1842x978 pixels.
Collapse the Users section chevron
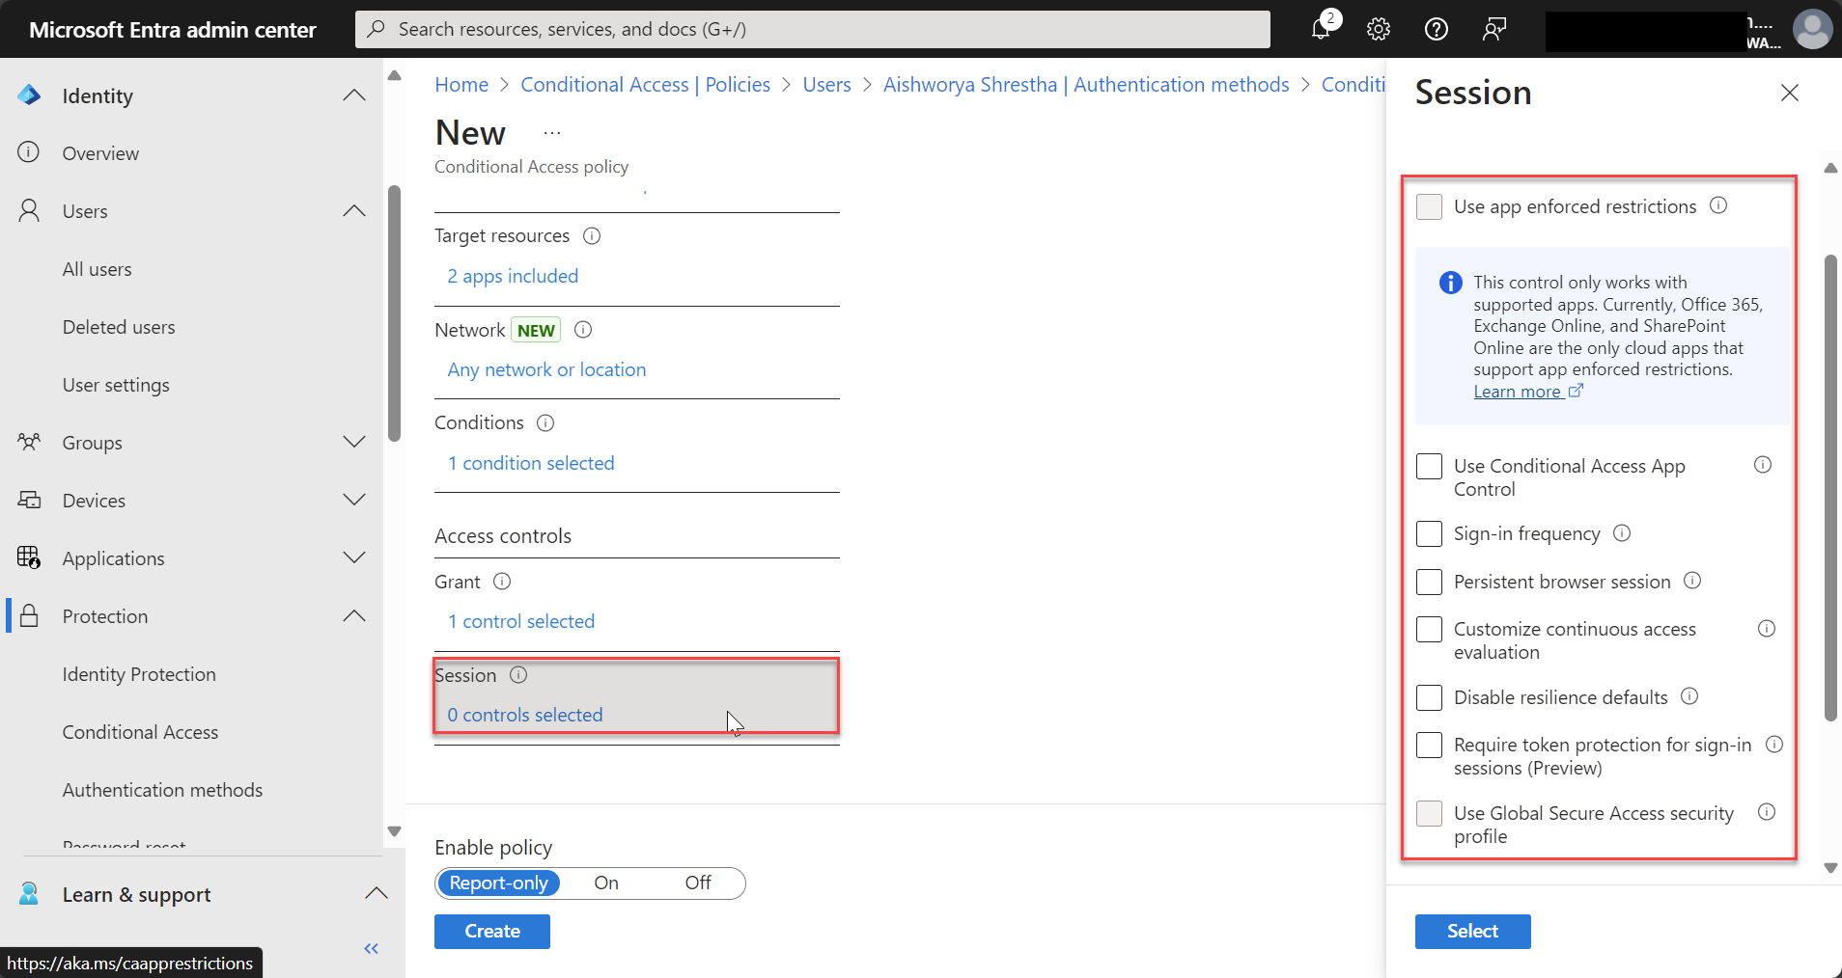coord(354,210)
